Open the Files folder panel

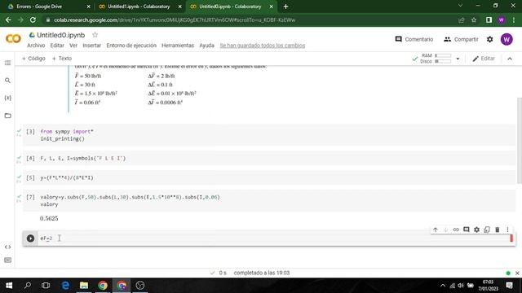(7, 116)
